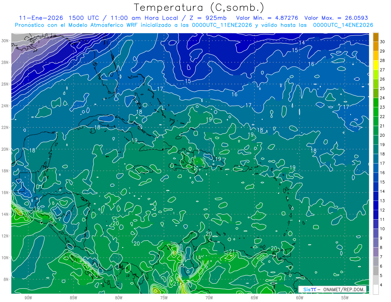
Task: Click the orange color bar swatch between 28 and 29
Action: pos(376,56)
